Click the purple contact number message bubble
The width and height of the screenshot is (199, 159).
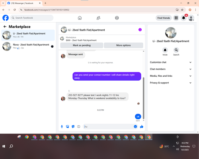click(107, 76)
